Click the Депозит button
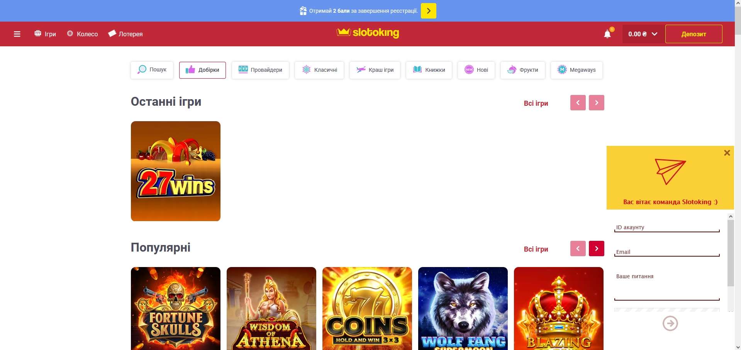The image size is (741, 350). (694, 34)
